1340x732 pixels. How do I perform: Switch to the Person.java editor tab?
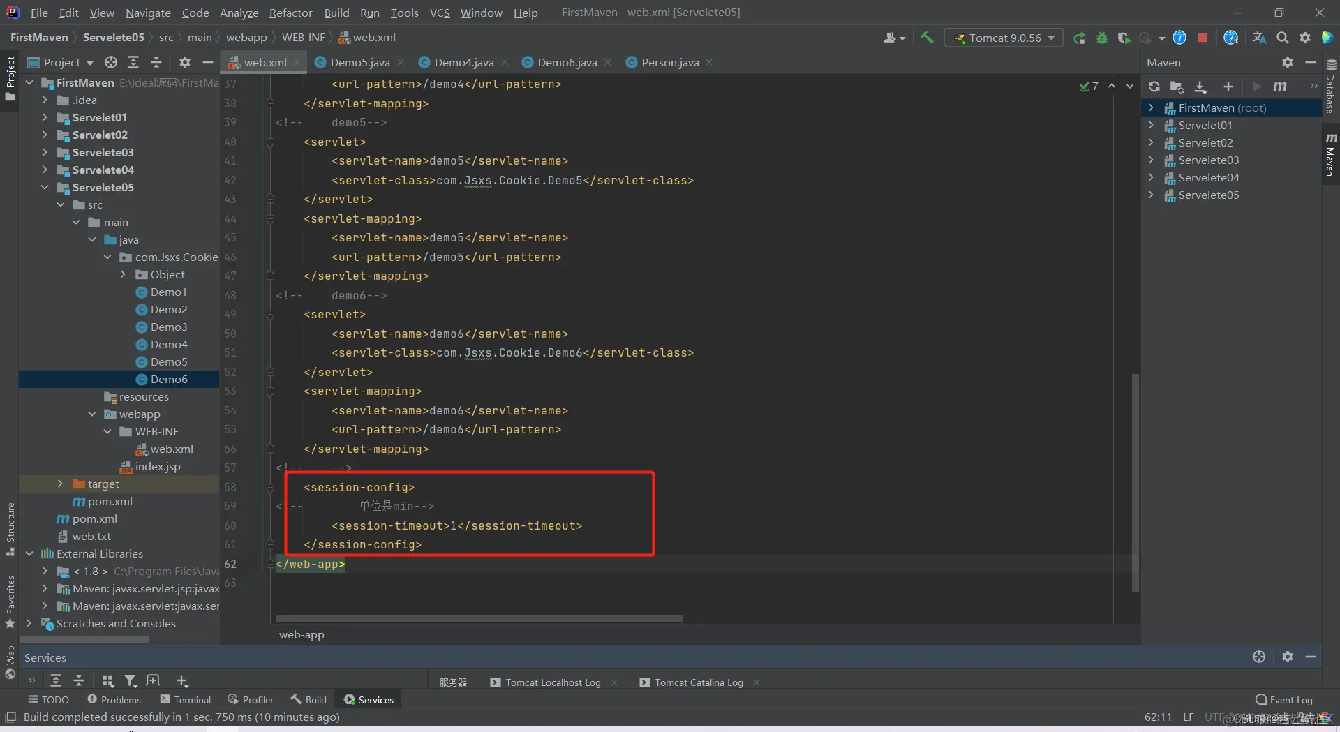(x=670, y=62)
